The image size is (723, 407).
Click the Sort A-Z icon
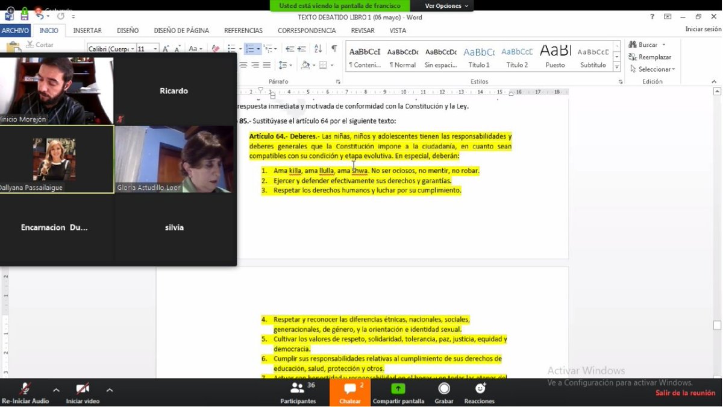[x=318, y=48]
